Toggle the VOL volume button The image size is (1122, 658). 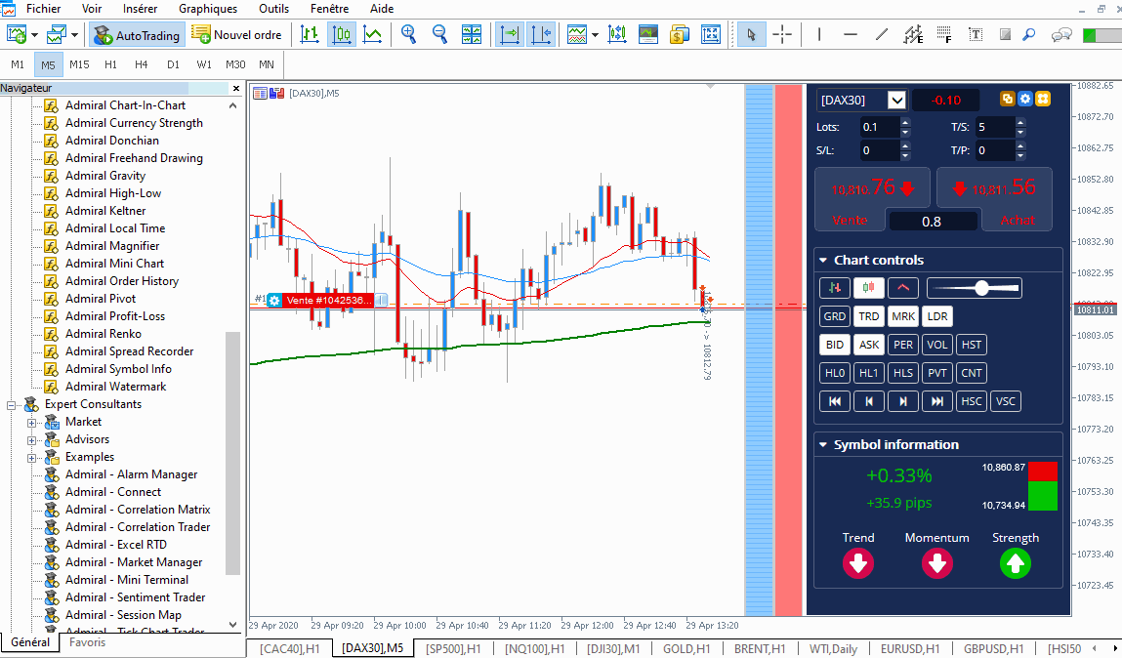[936, 345]
